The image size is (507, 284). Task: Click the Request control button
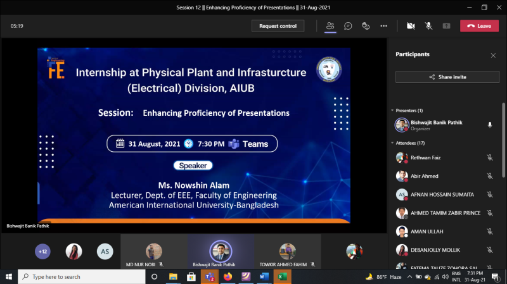pos(278,26)
